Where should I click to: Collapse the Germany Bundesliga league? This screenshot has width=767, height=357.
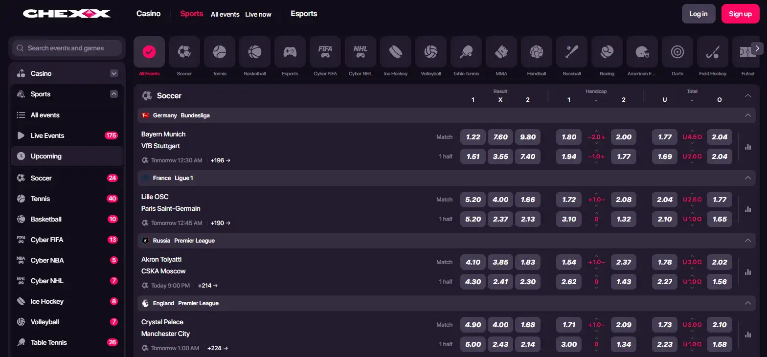click(748, 115)
